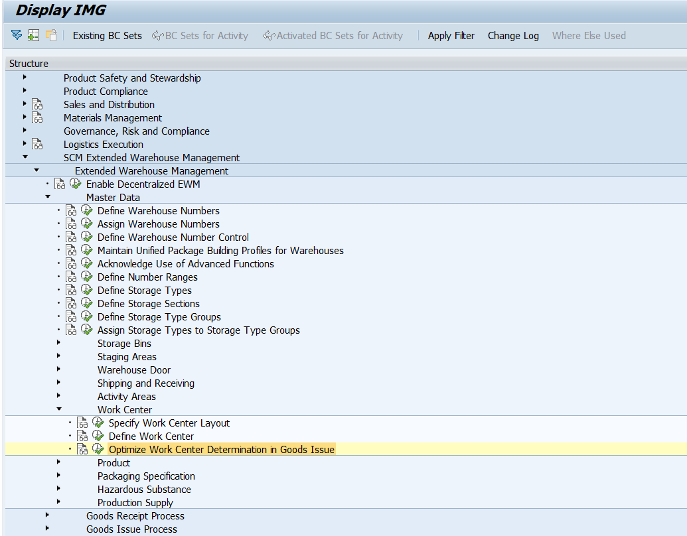Open documentation for Define Storage Sections

72,303
